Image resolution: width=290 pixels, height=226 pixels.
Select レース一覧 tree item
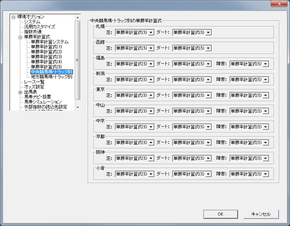[x=34, y=82]
